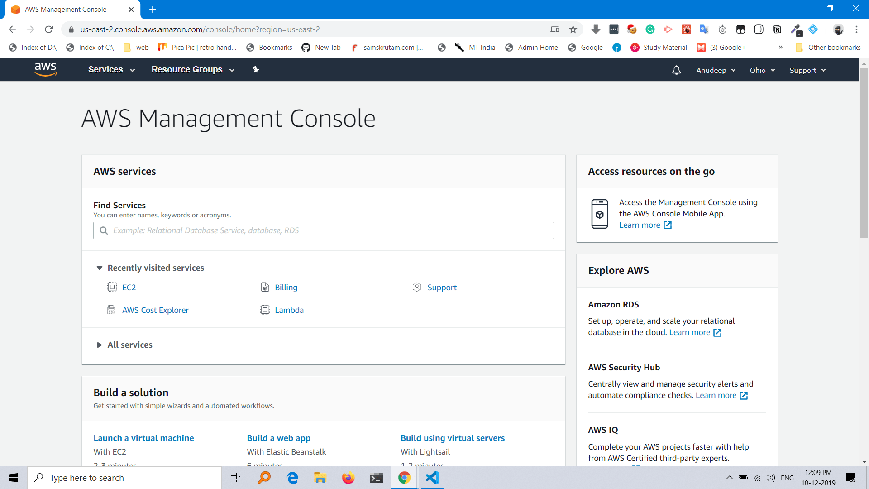Open a new browser tab

(x=153, y=10)
